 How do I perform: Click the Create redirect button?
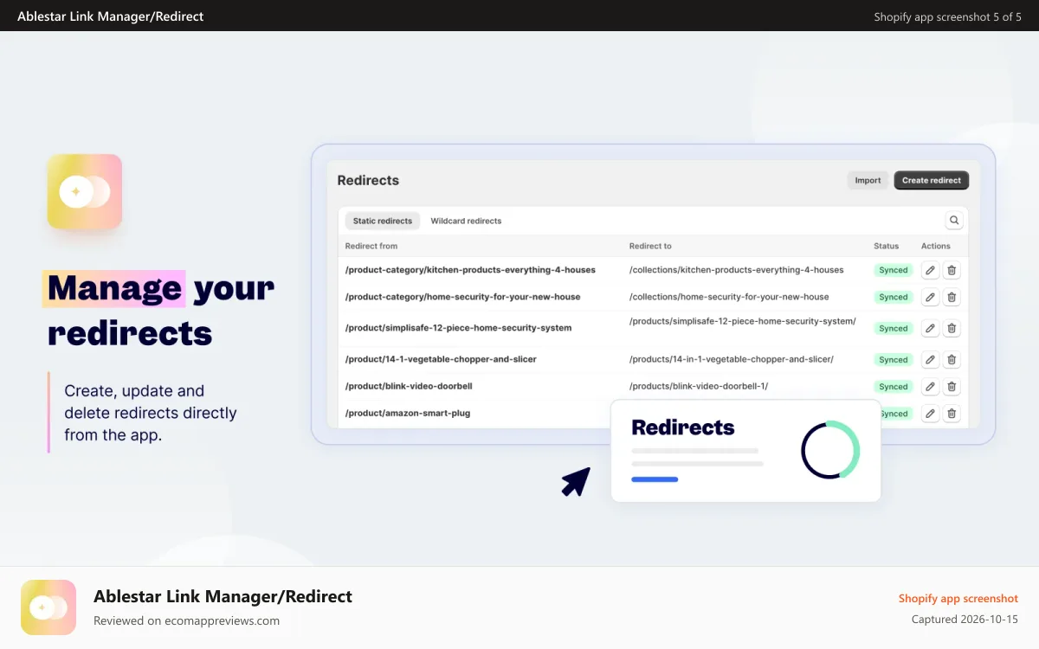click(x=932, y=180)
